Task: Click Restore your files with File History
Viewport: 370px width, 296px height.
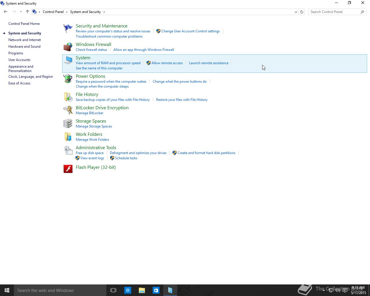Action: click(x=182, y=100)
